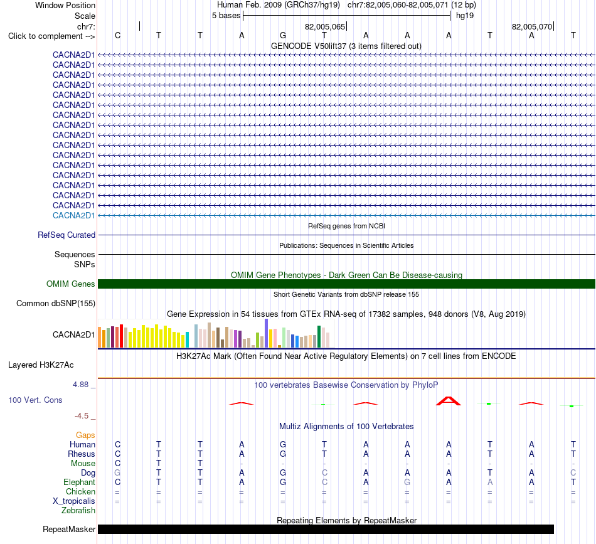
Task: Click the GTEx 'Gene Expression in 54 tissues' title
Action: [346, 314]
